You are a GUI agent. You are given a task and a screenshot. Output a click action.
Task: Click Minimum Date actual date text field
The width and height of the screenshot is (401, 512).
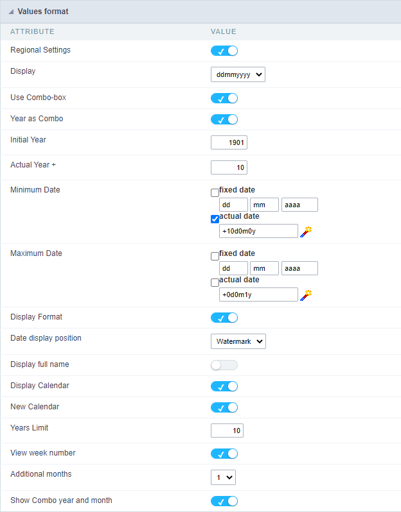258,231
